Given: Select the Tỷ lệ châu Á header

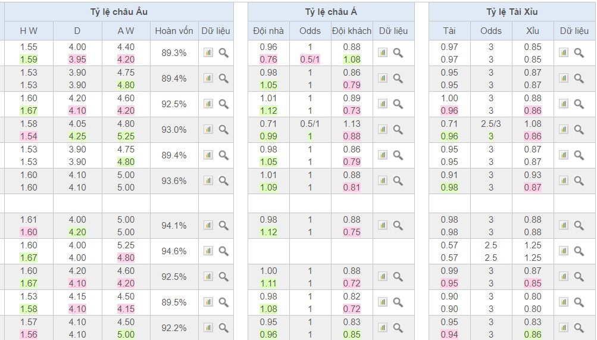Looking at the screenshot, I should click(x=330, y=12).
